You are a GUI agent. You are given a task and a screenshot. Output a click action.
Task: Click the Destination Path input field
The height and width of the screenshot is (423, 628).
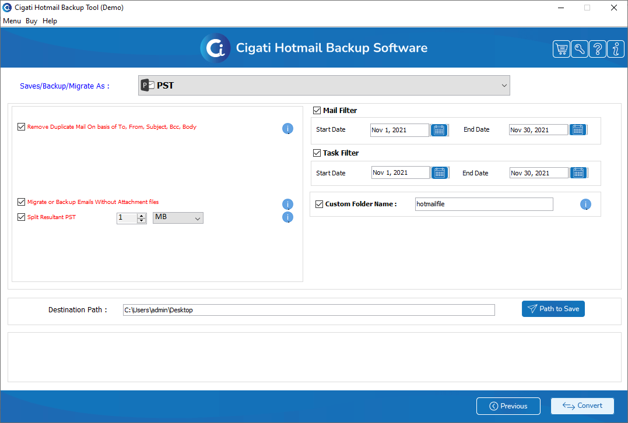309,310
